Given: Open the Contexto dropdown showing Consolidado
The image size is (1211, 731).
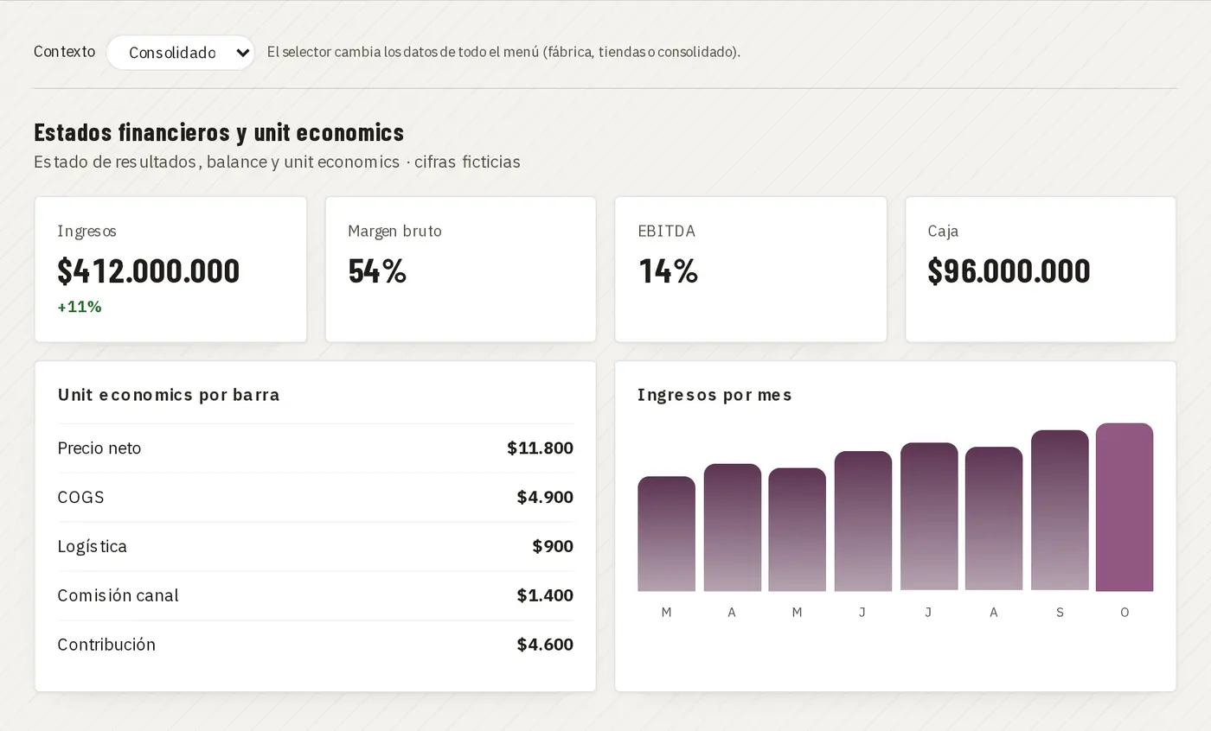Looking at the screenshot, I should [180, 53].
